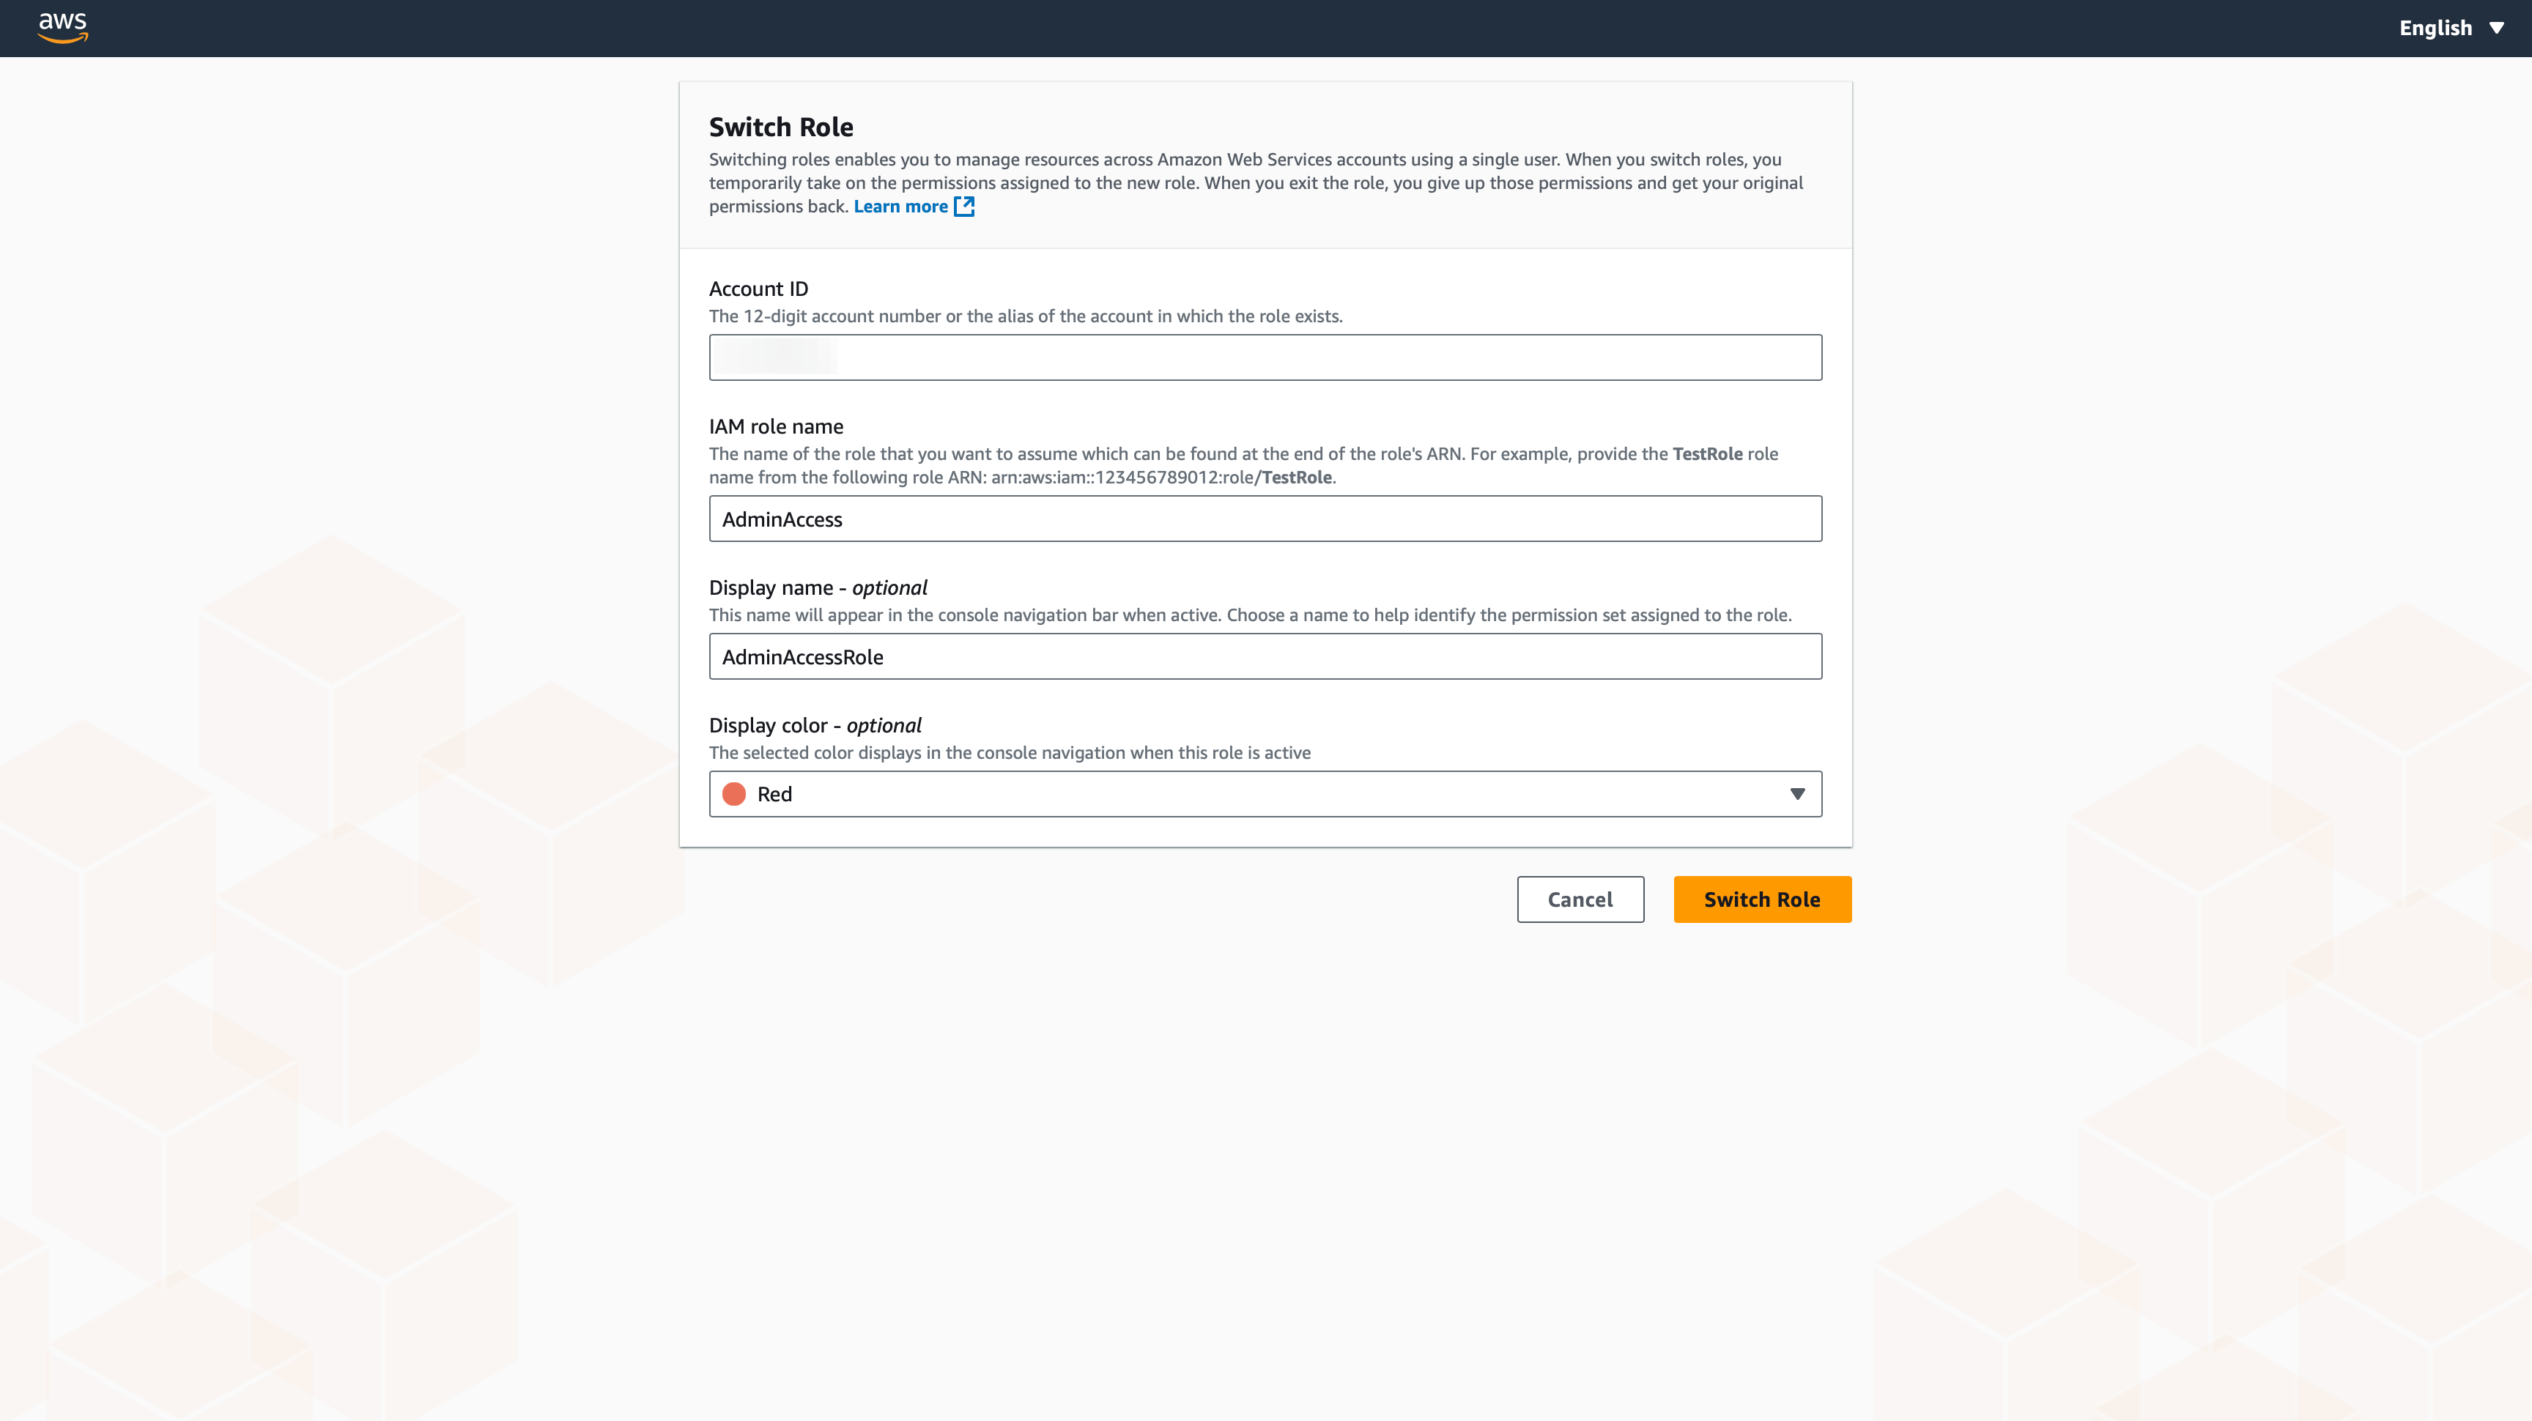
Task: Click the orange Switch Role button
Action: 1761,899
